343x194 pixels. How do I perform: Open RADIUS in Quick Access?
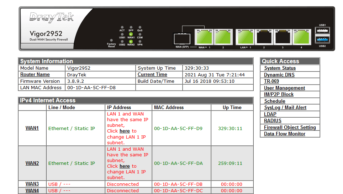tap(273, 120)
